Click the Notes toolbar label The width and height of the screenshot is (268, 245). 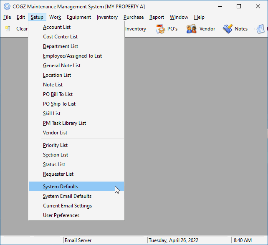pyautogui.click(x=241, y=29)
